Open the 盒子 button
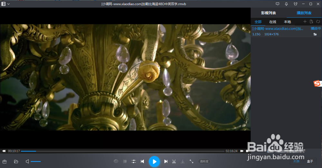This screenshot has height=168, width=322. [x=310, y=162]
